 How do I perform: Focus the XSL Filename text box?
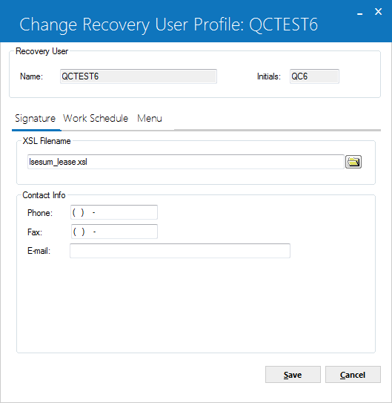click(186, 162)
